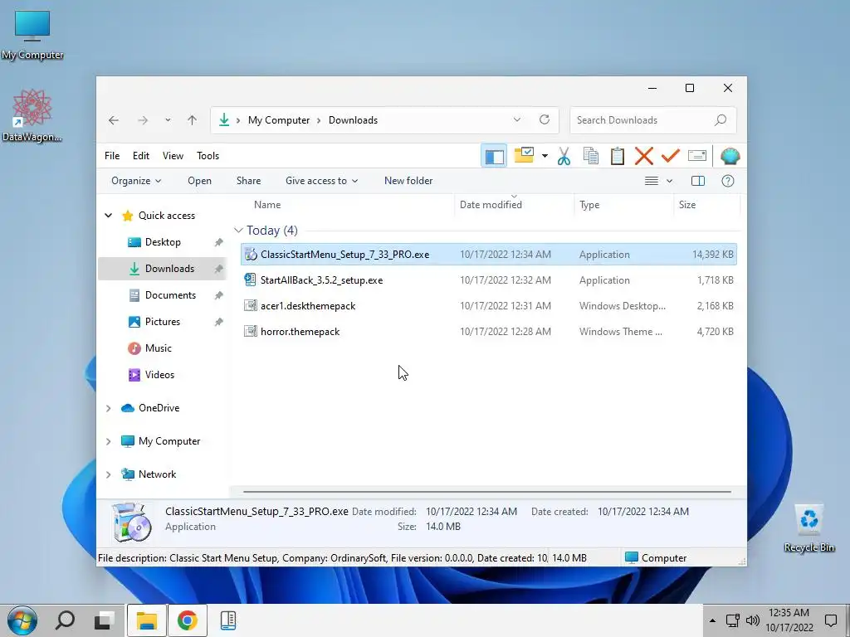Go forward with the right arrow button
850x637 pixels.
coord(143,120)
